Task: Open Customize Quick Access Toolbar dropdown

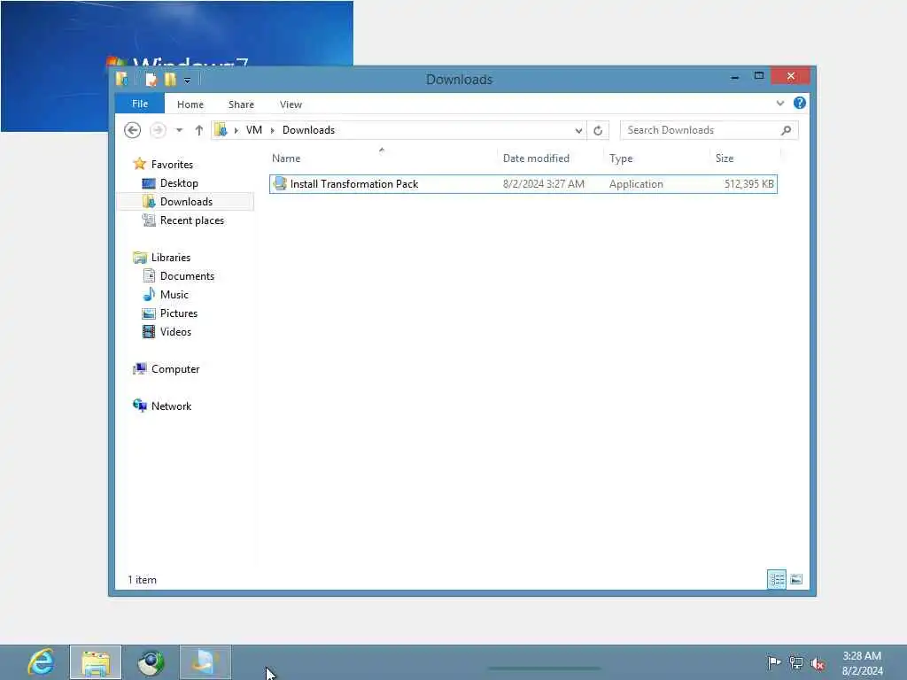Action: coord(187,81)
